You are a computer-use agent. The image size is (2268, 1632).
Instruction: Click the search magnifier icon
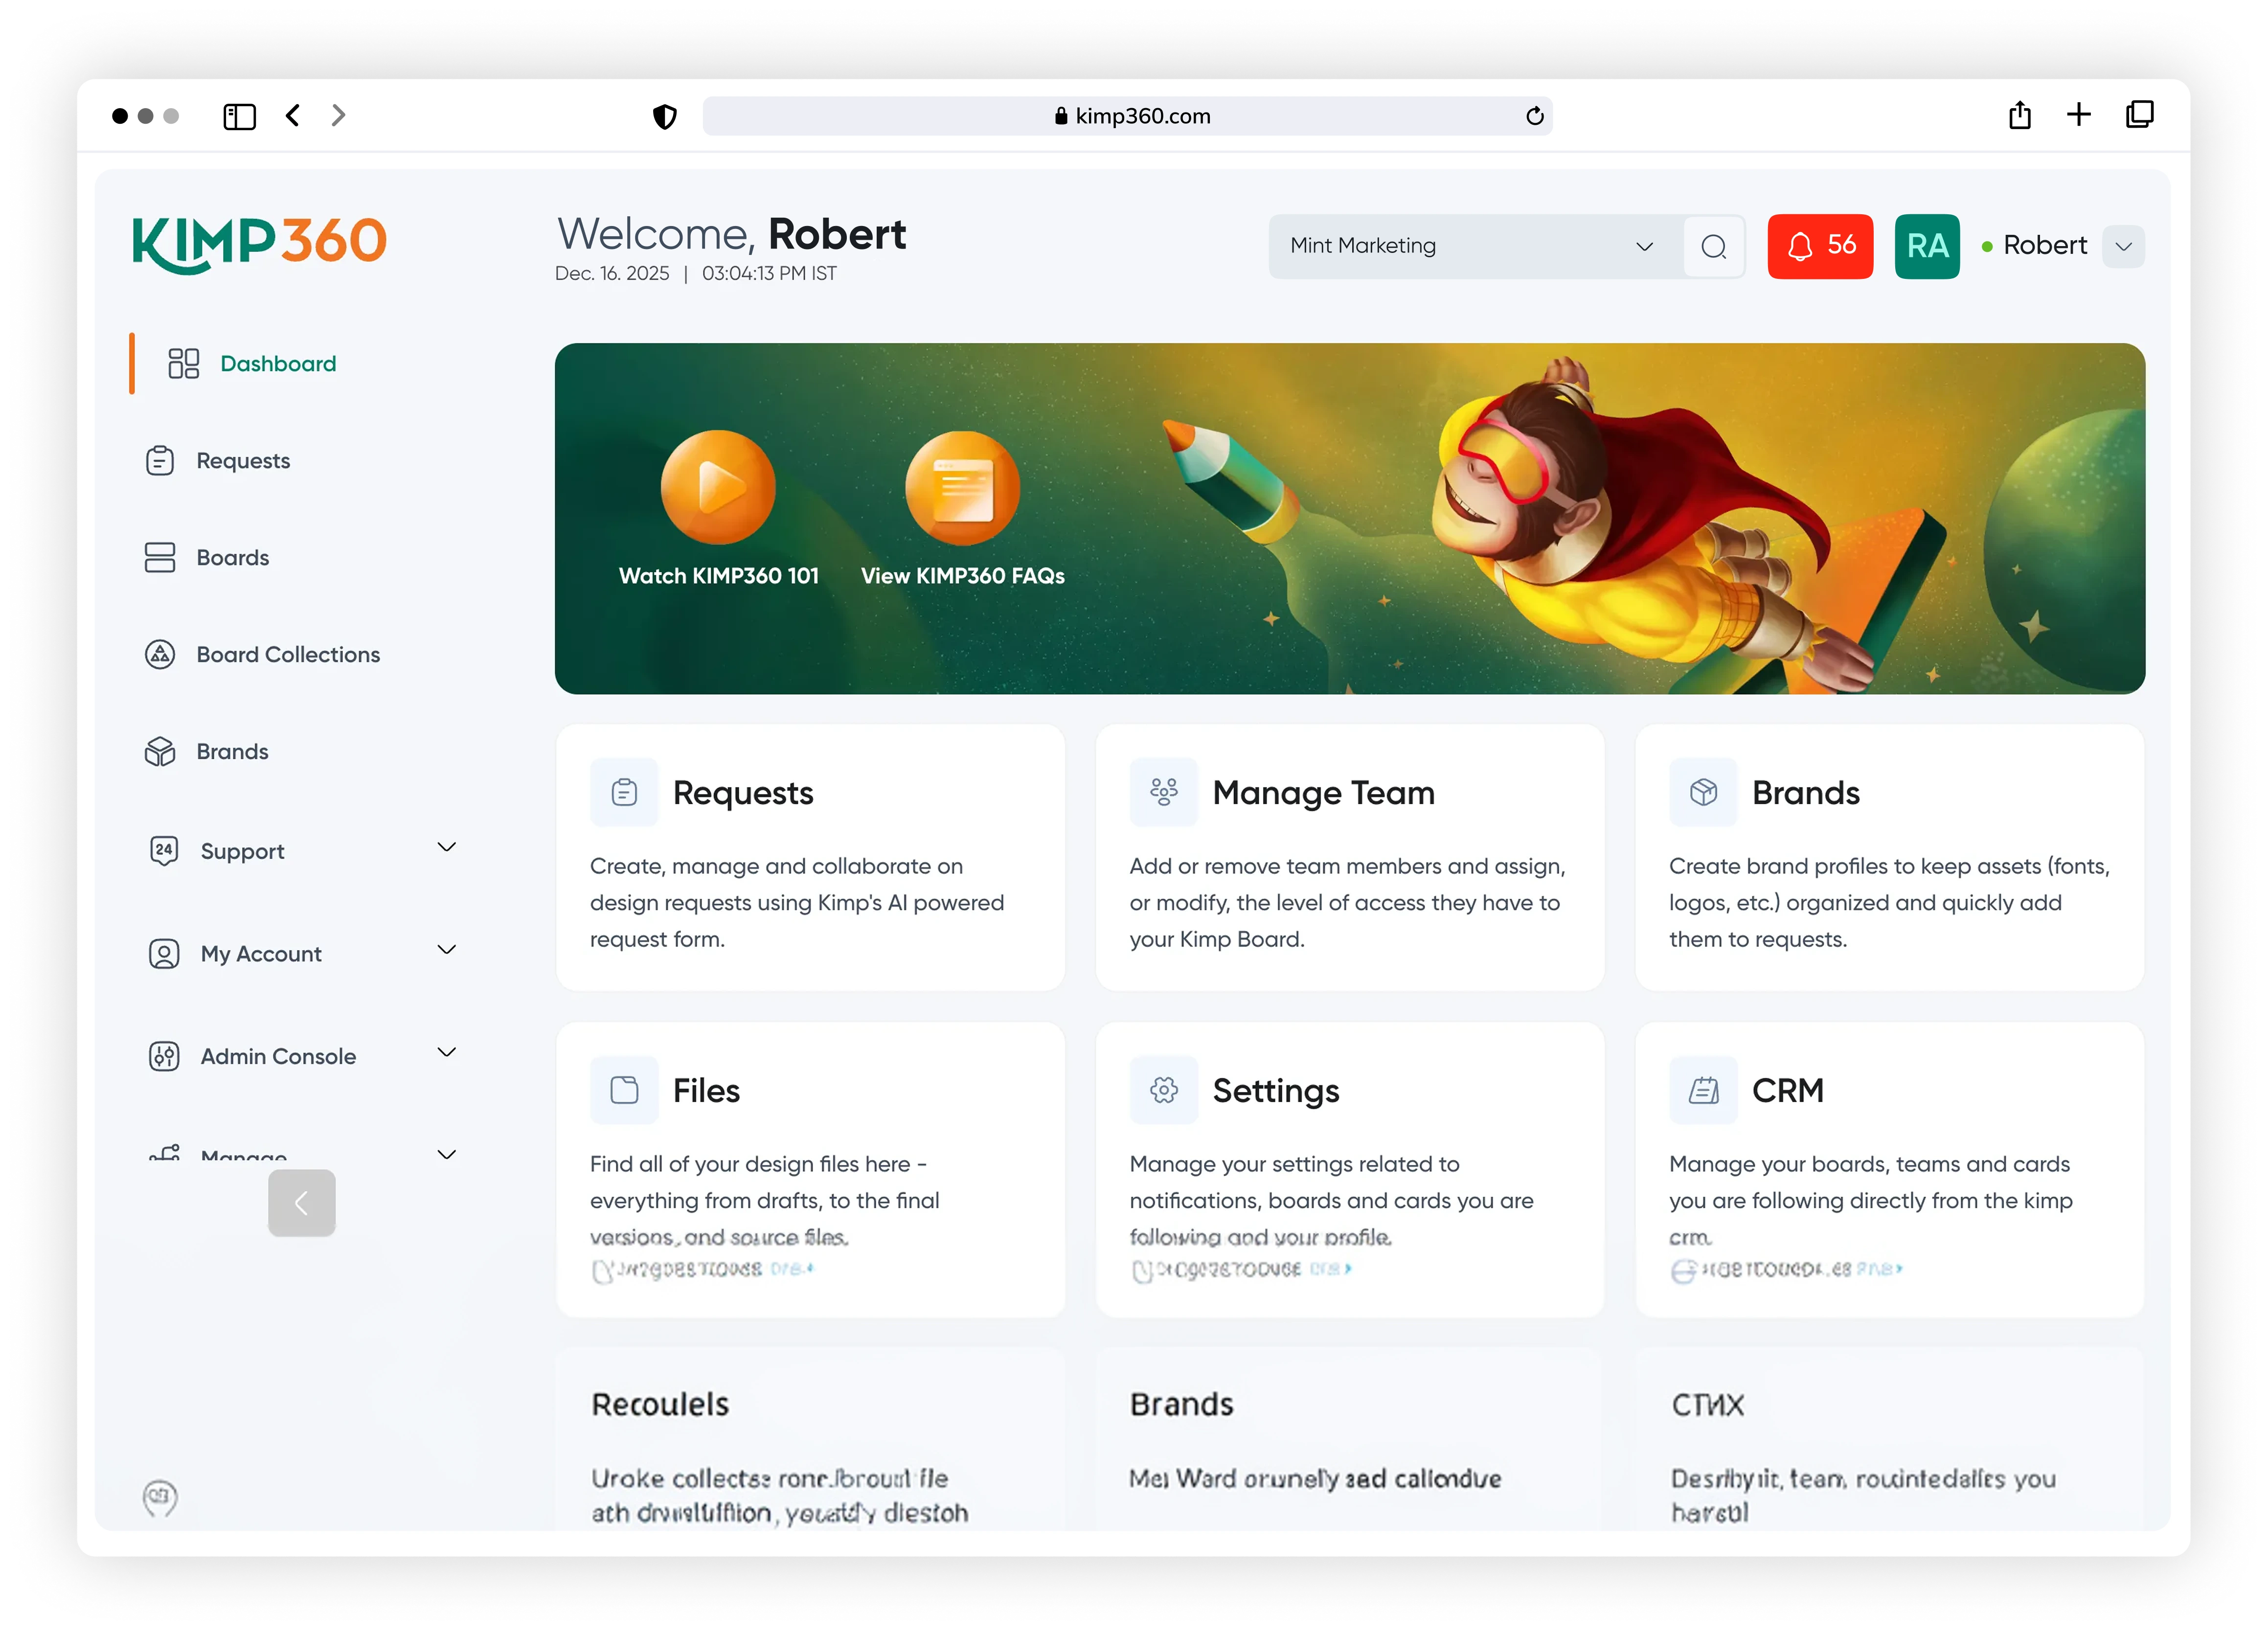click(x=1713, y=246)
